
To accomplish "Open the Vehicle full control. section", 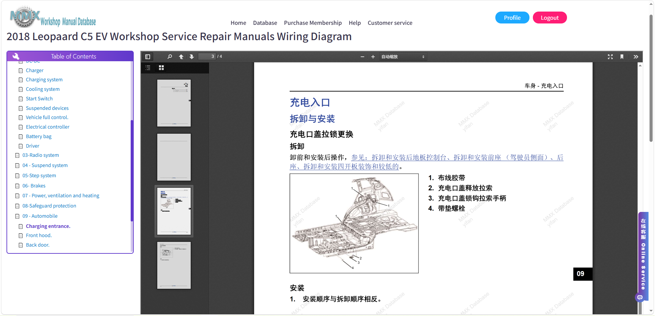I will pos(47,117).
